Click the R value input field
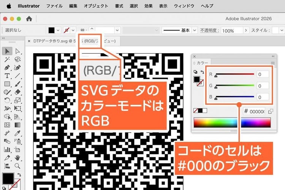This screenshot has height=190, width=285. (x=263, y=74)
